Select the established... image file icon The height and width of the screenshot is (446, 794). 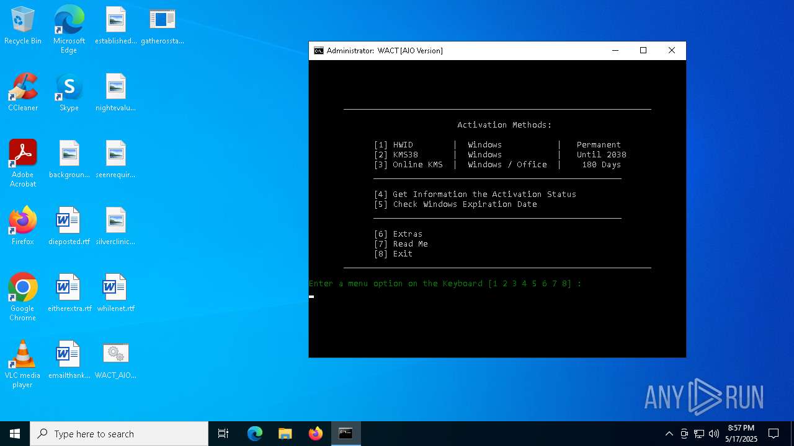point(115,26)
